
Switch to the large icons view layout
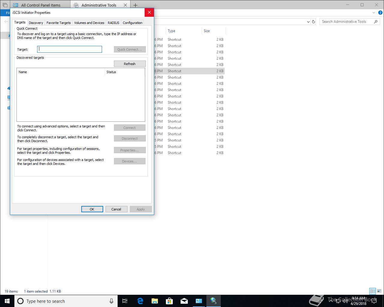click(379, 291)
